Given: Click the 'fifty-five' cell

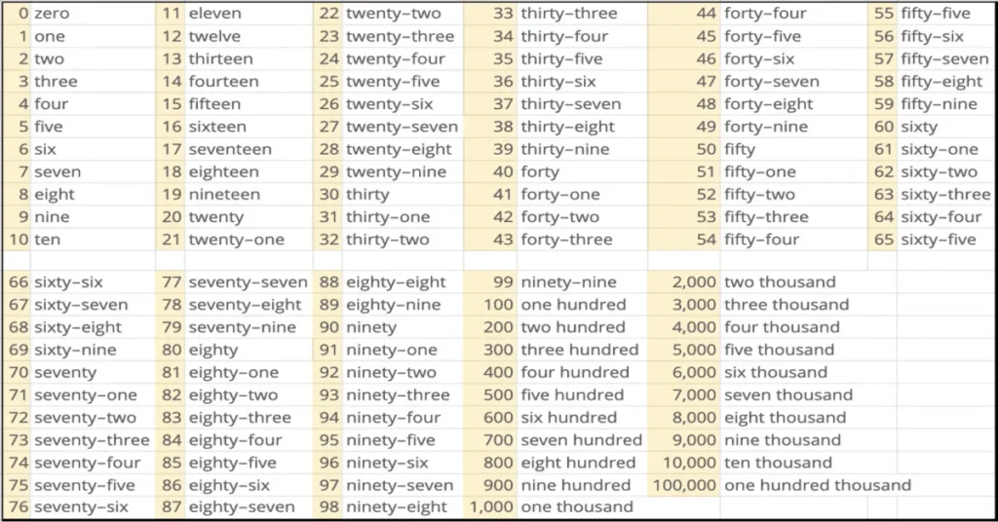Looking at the screenshot, I should [936, 14].
